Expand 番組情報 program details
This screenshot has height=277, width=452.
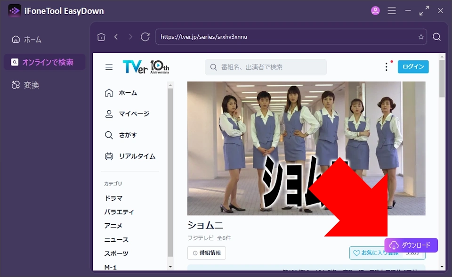(x=207, y=253)
